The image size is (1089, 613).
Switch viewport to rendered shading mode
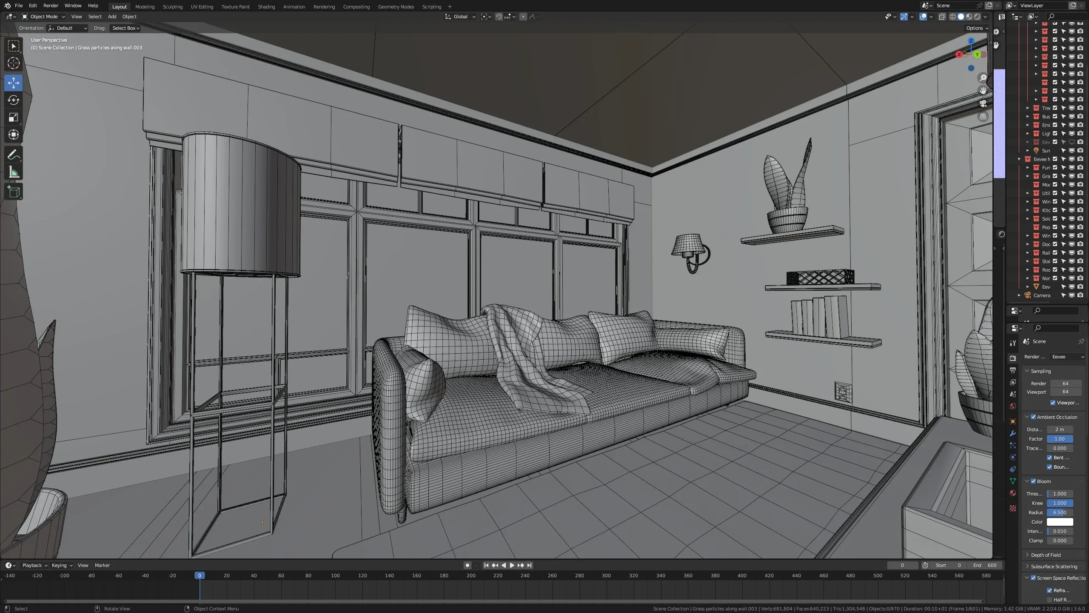[977, 17]
